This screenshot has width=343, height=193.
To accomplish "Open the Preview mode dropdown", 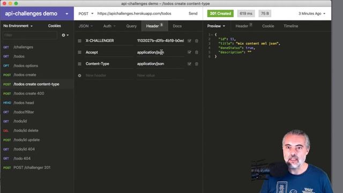I will point(216,26).
